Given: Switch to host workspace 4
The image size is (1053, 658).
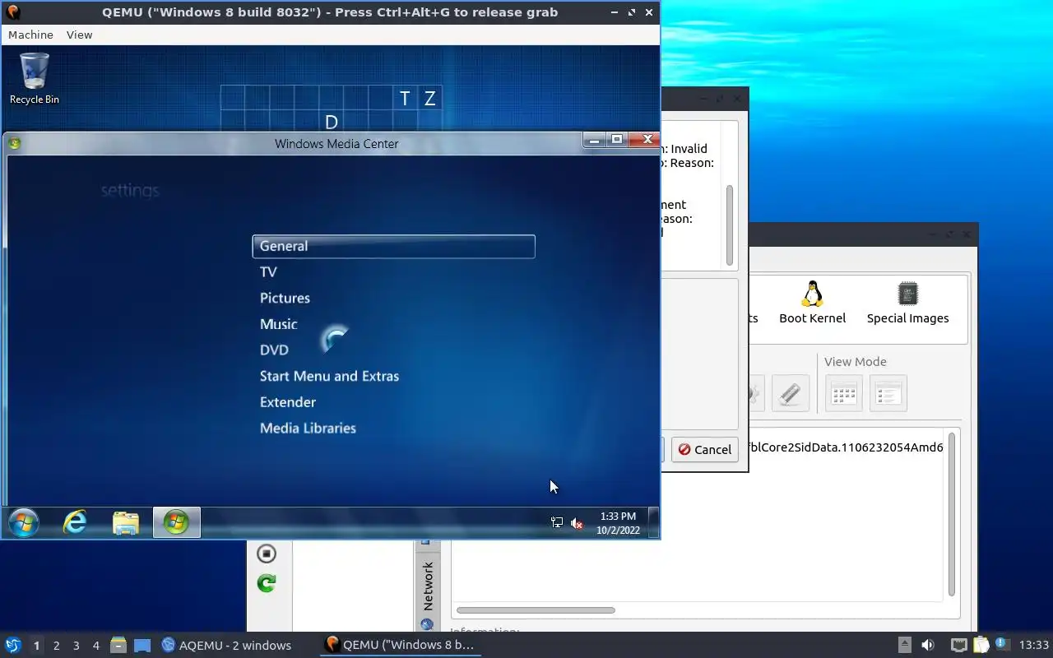Looking at the screenshot, I should (95, 645).
